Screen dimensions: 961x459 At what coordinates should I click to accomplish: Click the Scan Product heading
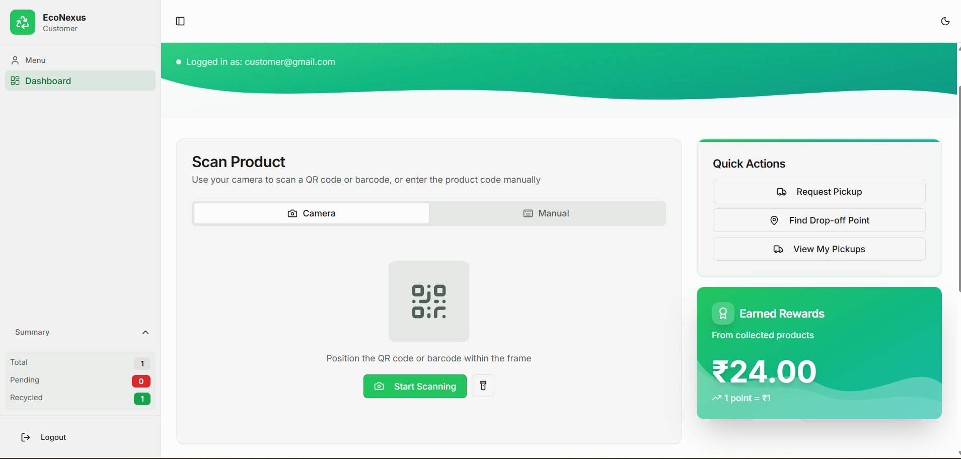click(239, 162)
